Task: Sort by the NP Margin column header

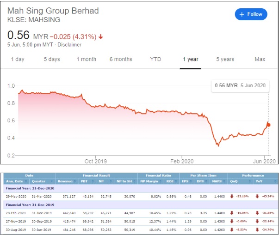Action: click(x=150, y=181)
